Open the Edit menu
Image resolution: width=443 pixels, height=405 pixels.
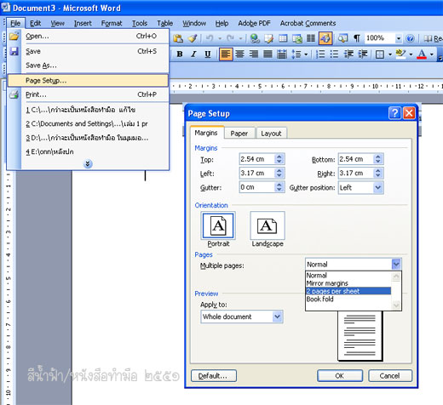[x=36, y=23]
